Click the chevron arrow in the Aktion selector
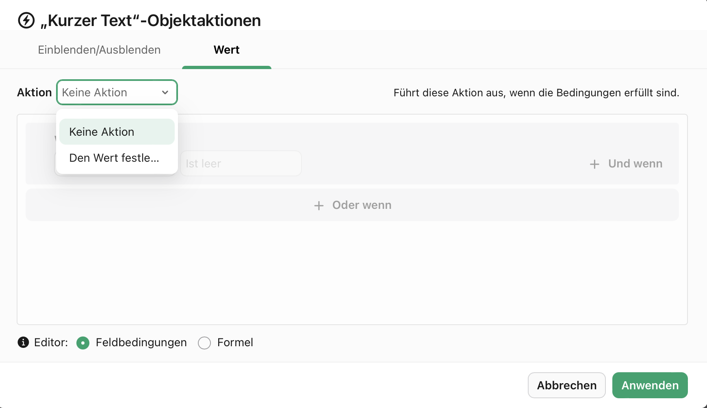Viewport: 707px width, 408px height. coord(165,92)
